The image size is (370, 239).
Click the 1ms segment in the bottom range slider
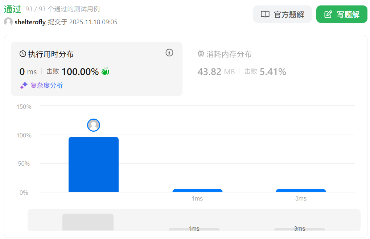click(x=194, y=229)
